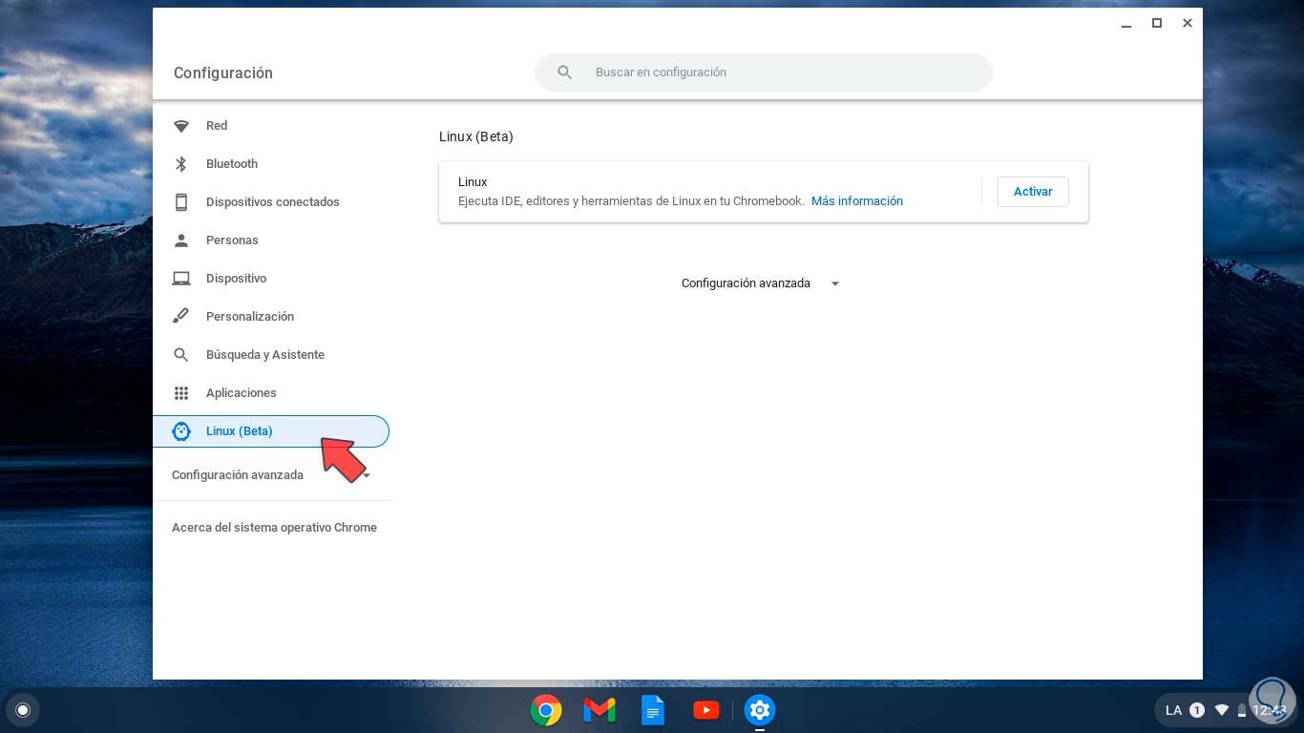The height and width of the screenshot is (733, 1304).
Task: Open Gmail from the shelf
Action: pyautogui.click(x=599, y=710)
